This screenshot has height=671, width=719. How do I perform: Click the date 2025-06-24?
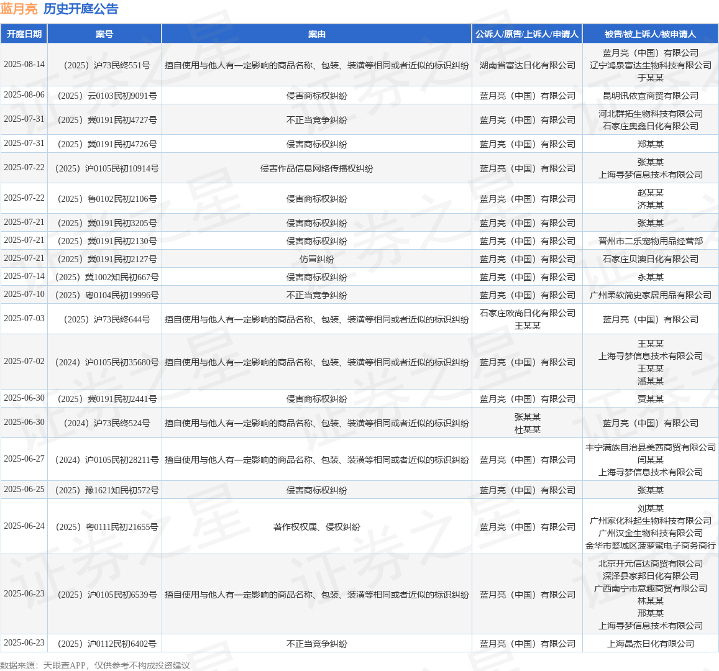click(x=24, y=526)
